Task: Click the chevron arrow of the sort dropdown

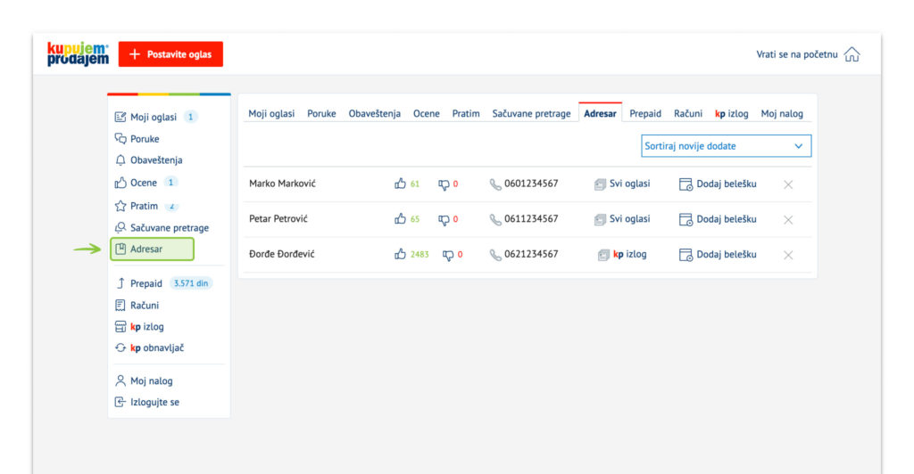Action: pyautogui.click(x=799, y=146)
